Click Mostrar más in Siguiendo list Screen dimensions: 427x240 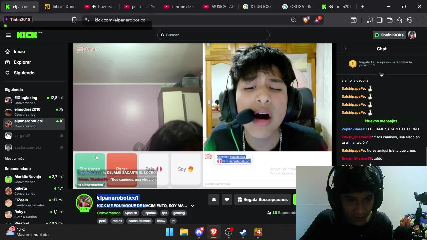14,159
